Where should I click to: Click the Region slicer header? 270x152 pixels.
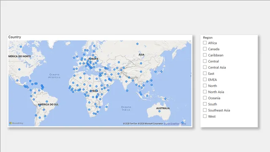pos(208,38)
